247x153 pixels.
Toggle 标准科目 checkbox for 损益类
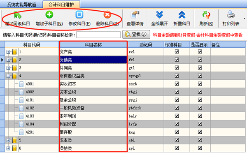pyautogui.click(x=177, y=148)
